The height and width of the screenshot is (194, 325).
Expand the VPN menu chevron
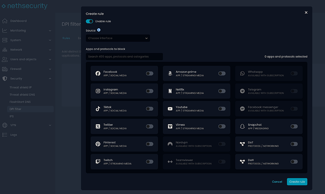pos(50,125)
